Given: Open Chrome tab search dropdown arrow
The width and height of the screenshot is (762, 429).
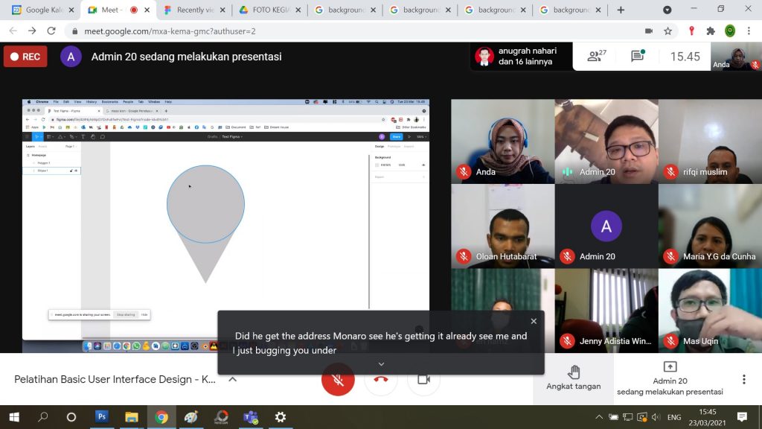Looking at the screenshot, I should [667, 10].
